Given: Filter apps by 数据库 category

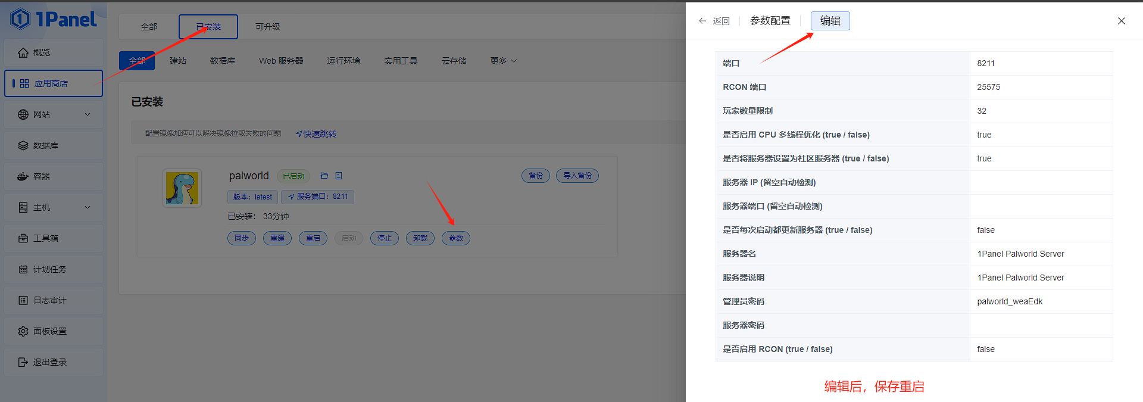Looking at the screenshot, I should point(223,61).
